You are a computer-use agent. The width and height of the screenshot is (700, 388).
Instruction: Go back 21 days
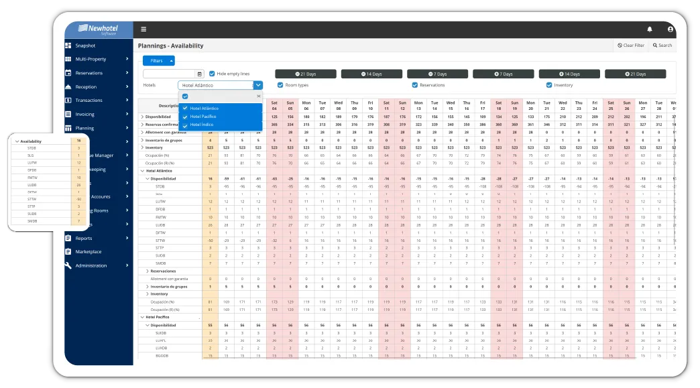305,74
